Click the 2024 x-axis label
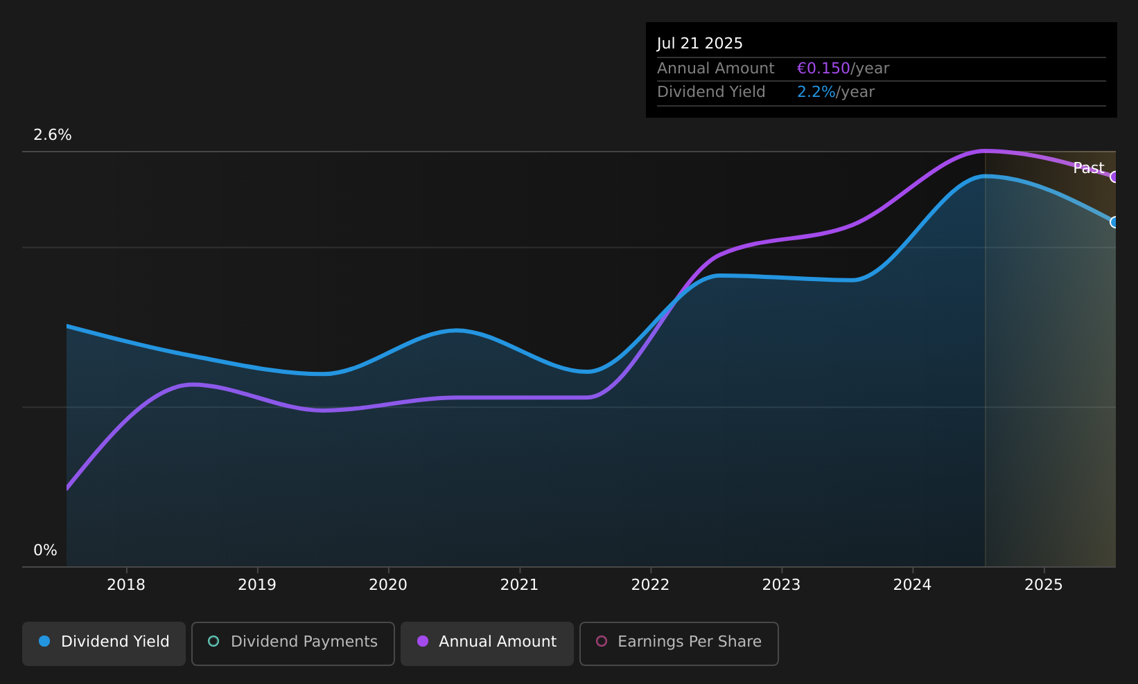The height and width of the screenshot is (684, 1138). coord(912,585)
